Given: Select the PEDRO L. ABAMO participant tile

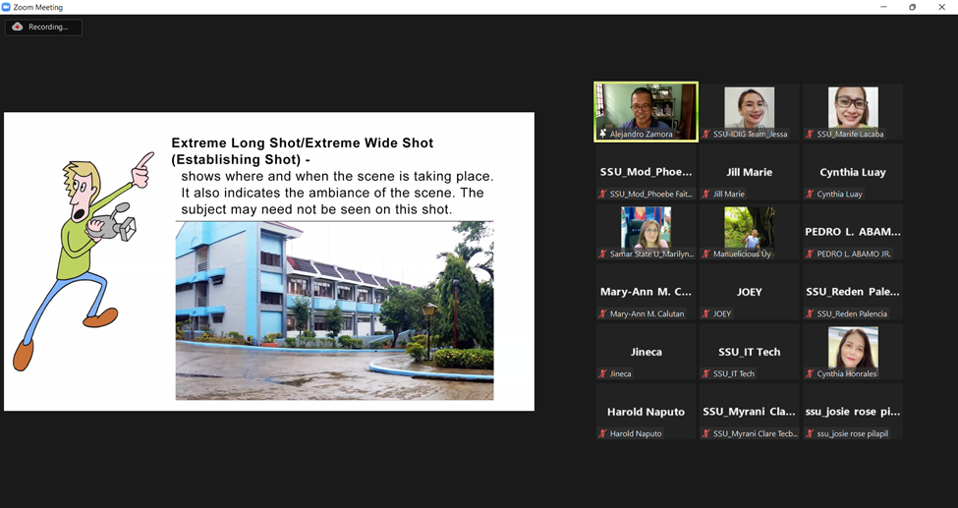Looking at the screenshot, I should pyautogui.click(x=852, y=233).
